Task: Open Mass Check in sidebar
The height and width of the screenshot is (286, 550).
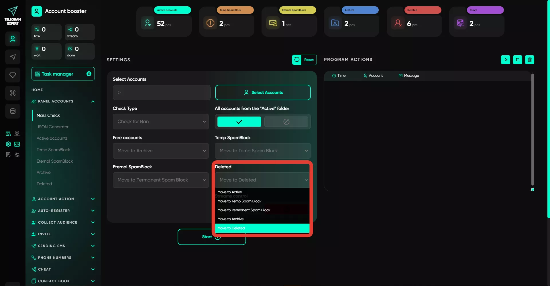Action: tap(48, 115)
